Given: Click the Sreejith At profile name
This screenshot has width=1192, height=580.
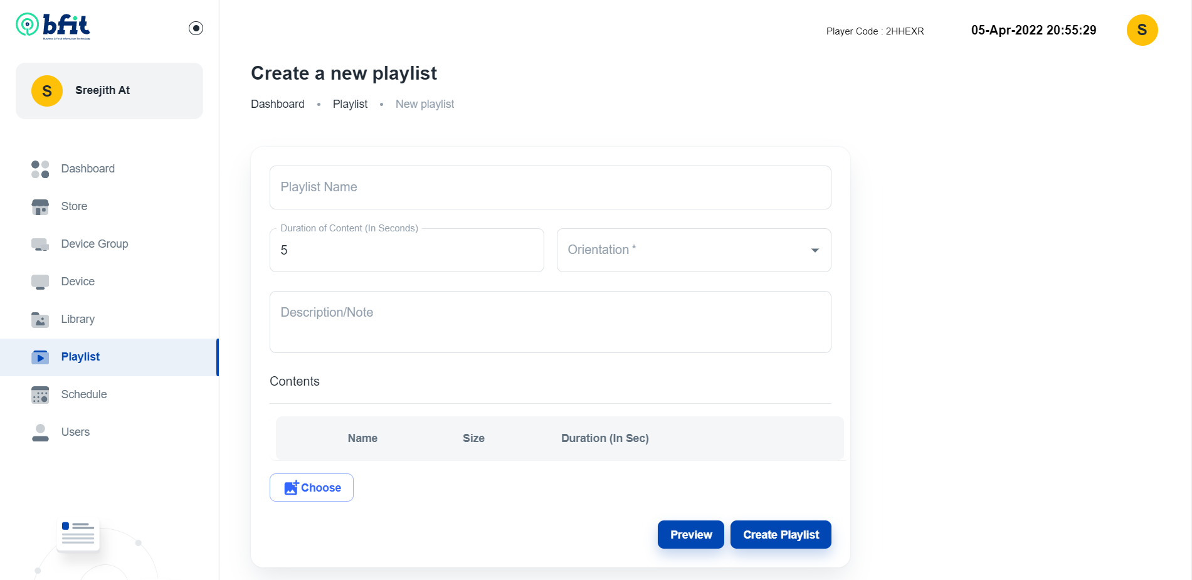Looking at the screenshot, I should click(x=102, y=90).
